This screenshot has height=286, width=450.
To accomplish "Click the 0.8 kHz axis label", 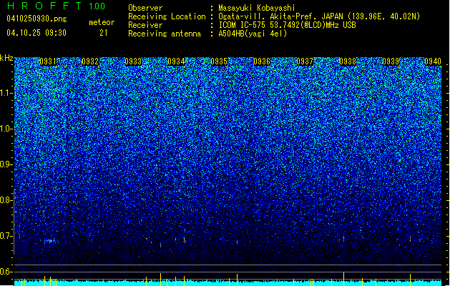I will click(x=6, y=200).
